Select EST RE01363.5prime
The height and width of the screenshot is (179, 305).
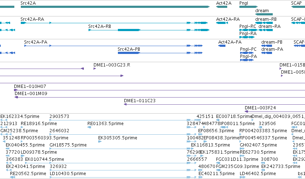[x=105, y=124]
